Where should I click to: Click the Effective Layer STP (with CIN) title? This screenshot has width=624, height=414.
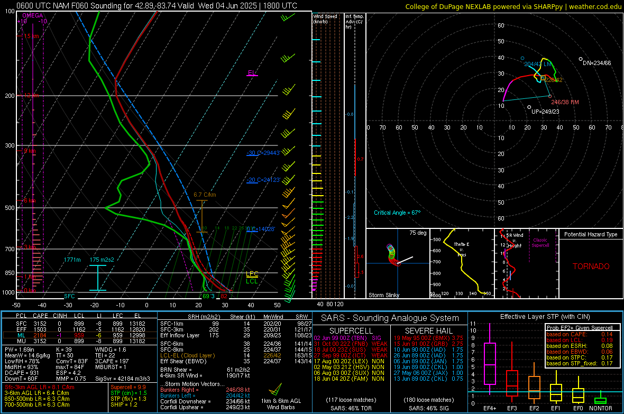click(545, 317)
